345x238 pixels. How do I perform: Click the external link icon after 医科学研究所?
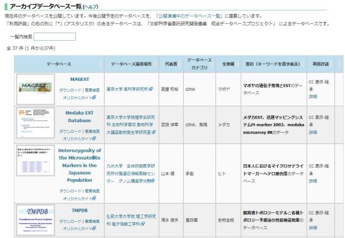tap(151, 89)
